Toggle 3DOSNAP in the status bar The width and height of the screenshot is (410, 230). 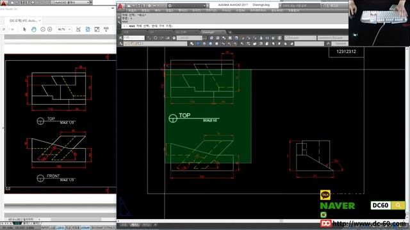97,227
